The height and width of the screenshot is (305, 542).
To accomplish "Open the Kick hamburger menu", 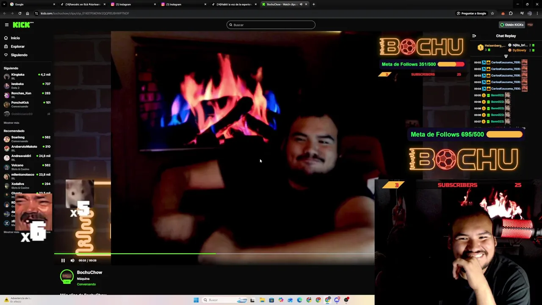I will [7, 25].
